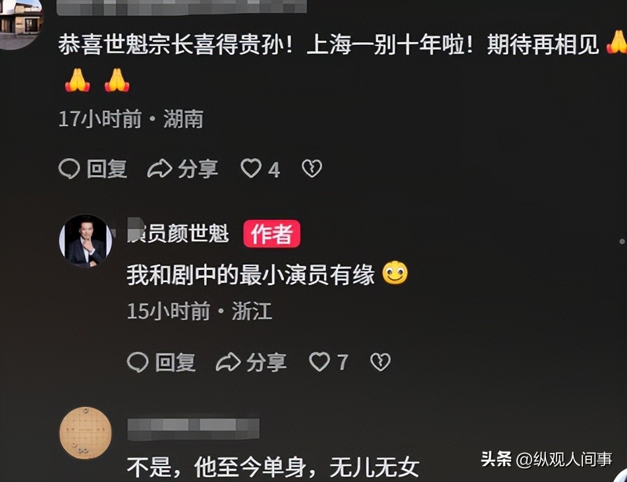Click the blurred username of bottom commenter
Image resolution: width=627 pixels, height=482 pixels.
click(x=194, y=429)
